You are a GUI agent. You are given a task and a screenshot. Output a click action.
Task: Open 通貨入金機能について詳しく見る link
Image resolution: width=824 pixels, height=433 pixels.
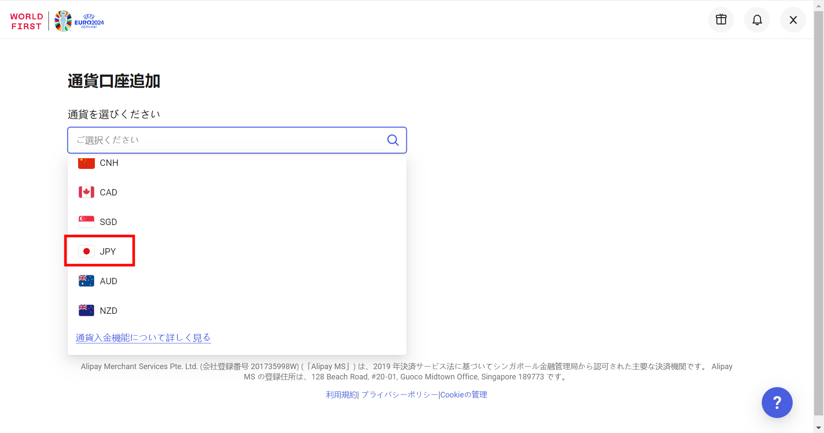[x=143, y=337]
